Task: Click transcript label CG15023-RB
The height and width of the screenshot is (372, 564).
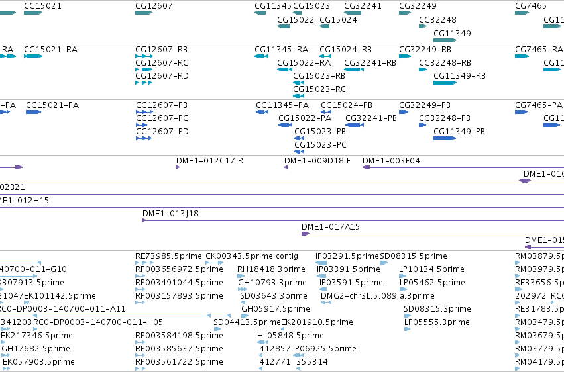Action: coord(319,75)
